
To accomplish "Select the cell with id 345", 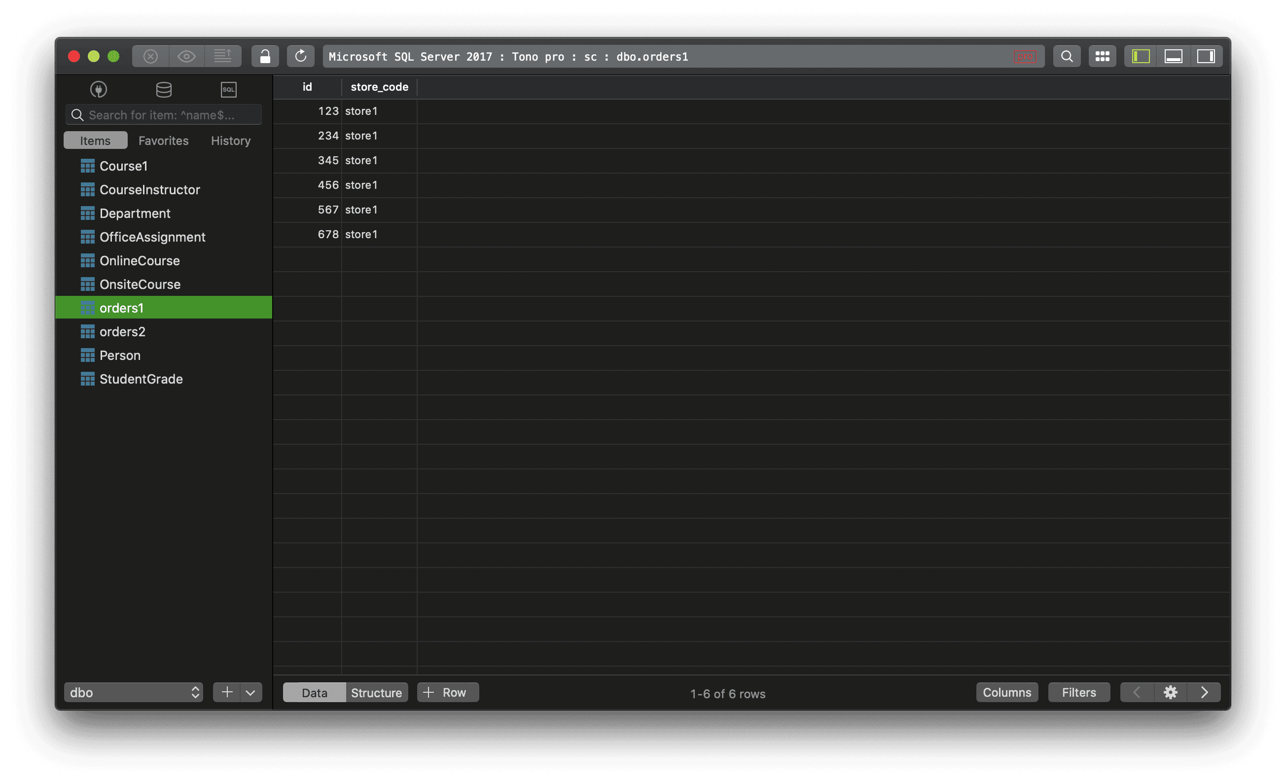I will coord(307,160).
